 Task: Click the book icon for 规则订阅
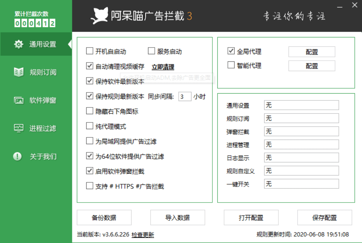[18, 72]
